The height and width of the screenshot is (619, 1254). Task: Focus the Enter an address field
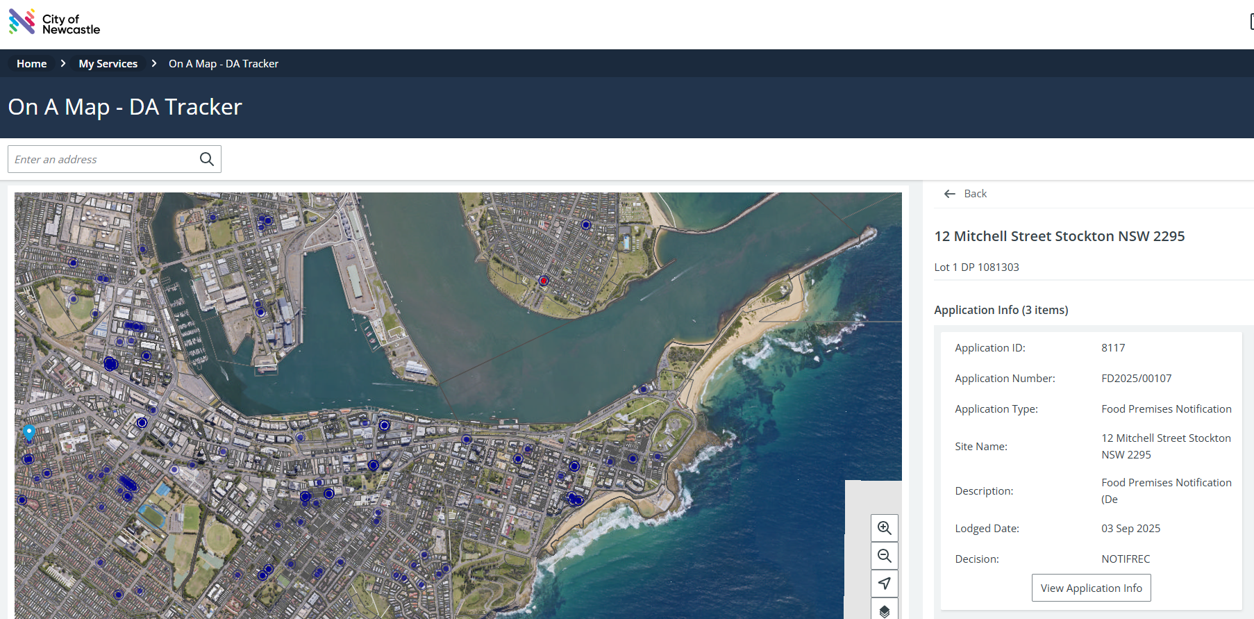[104, 159]
